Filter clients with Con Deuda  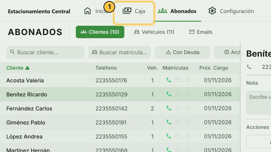click(182, 52)
